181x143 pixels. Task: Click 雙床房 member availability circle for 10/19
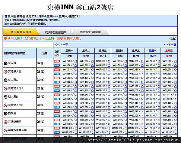coord(109,112)
